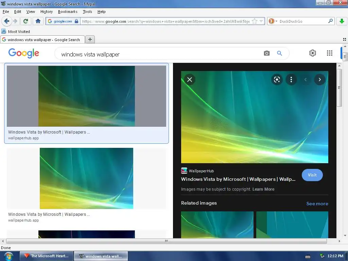Switch to The Microsoft Heart taskbar window

pyautogui.click(x=47, y=256)
